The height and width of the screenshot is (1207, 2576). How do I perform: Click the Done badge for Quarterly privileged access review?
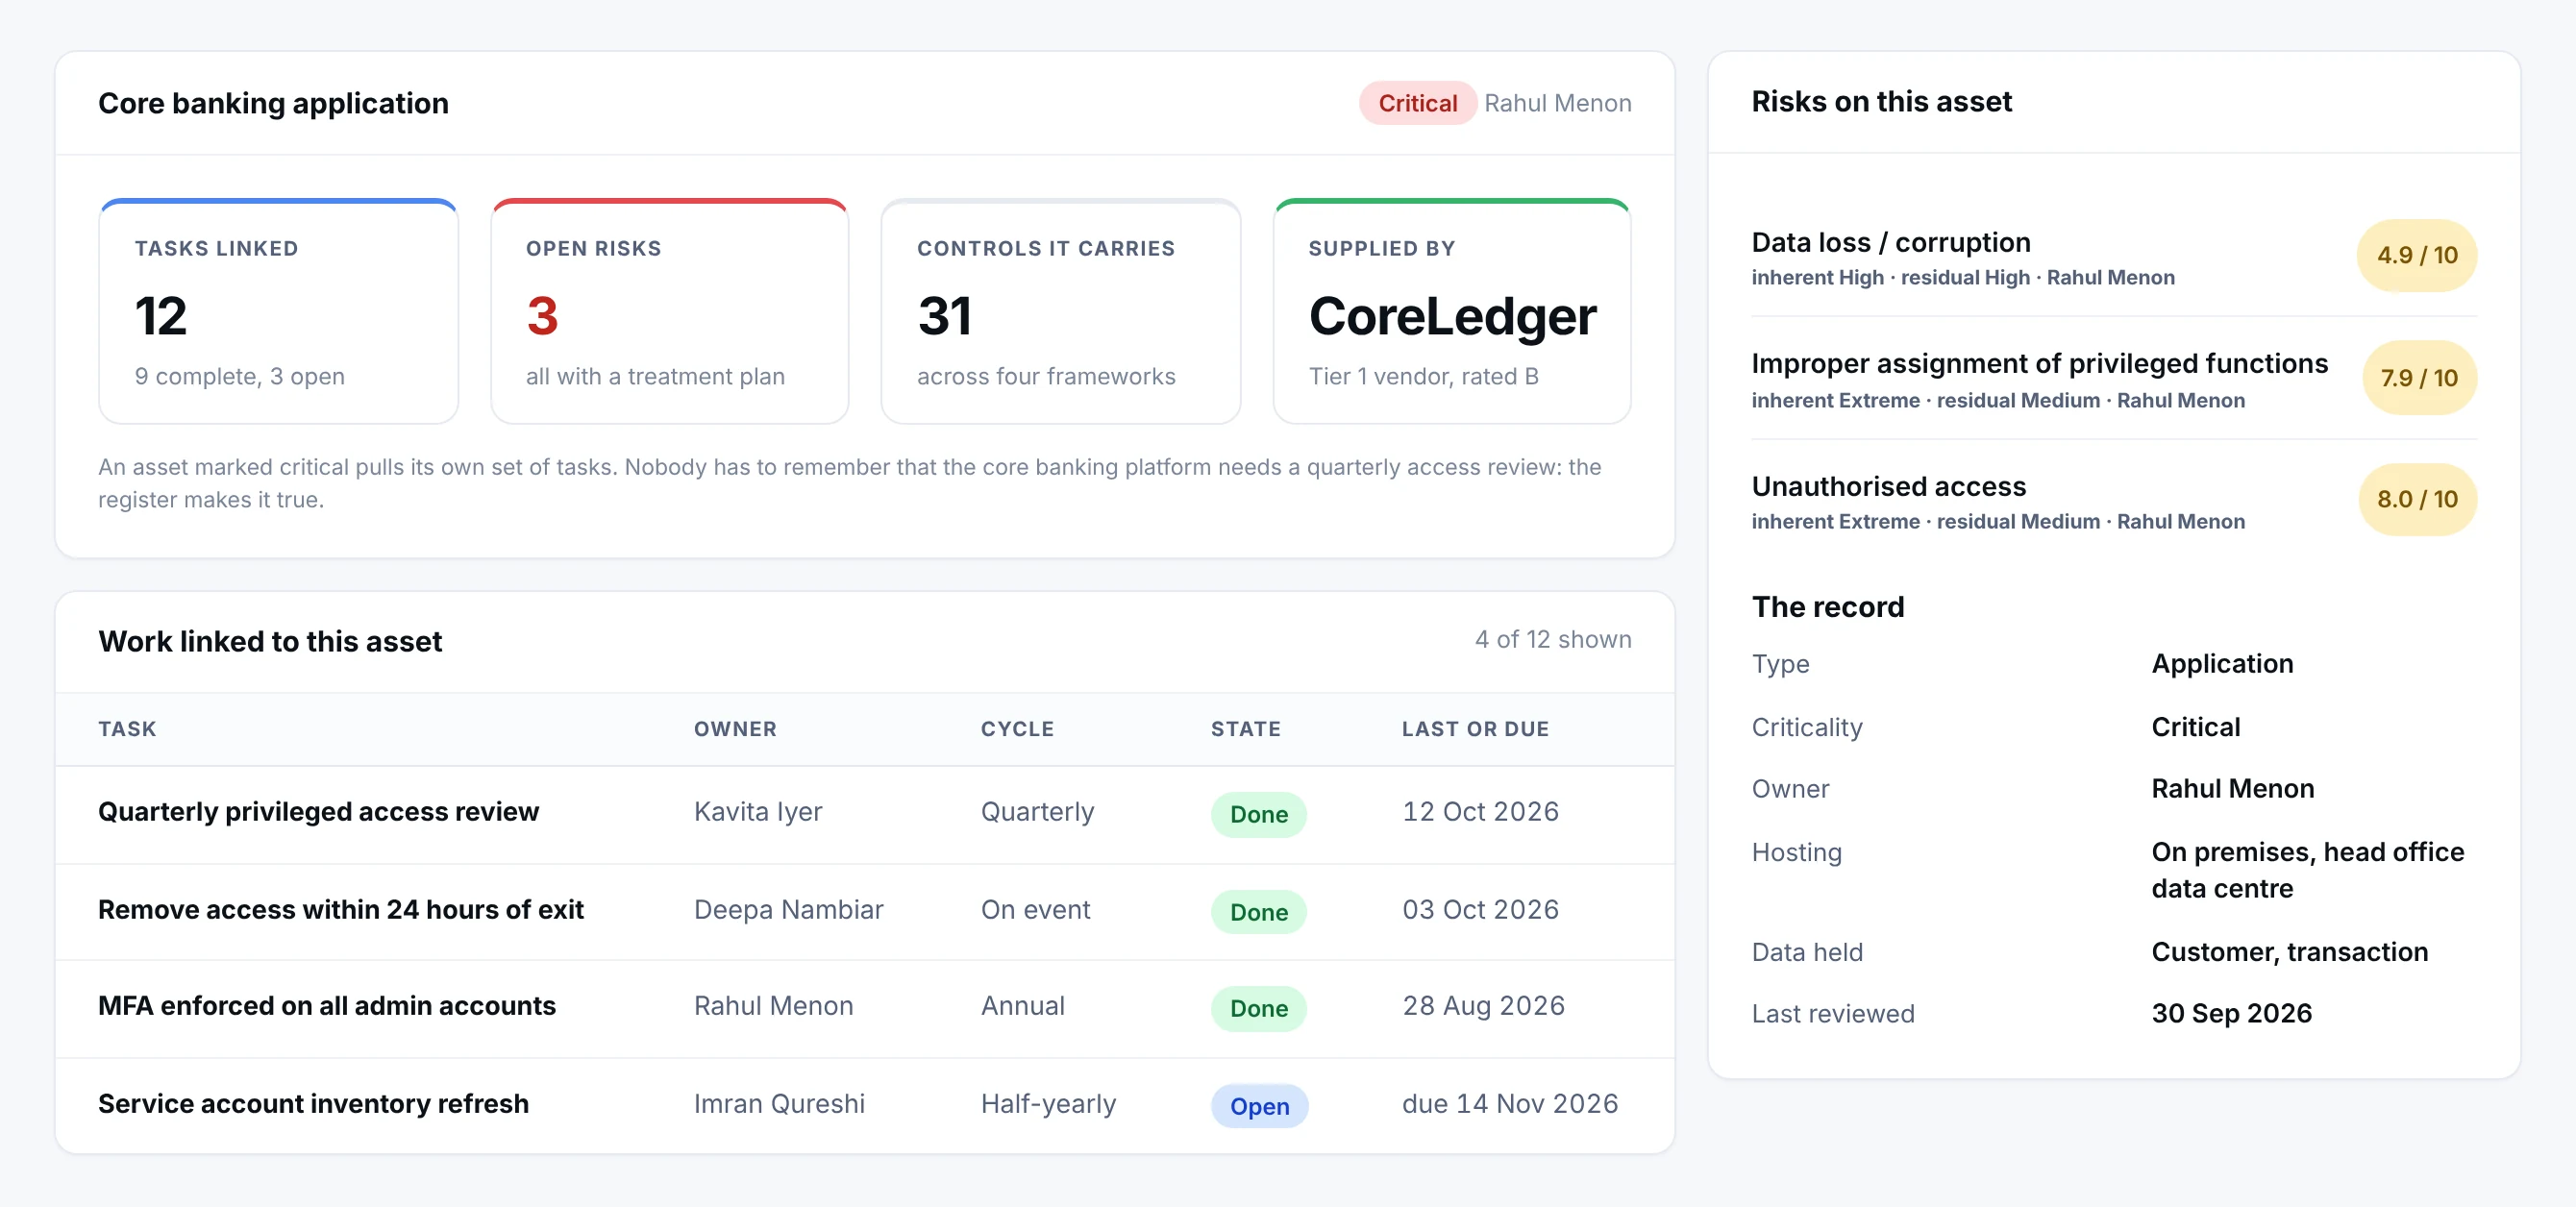pyautogui.click(x=1258, y=814)
